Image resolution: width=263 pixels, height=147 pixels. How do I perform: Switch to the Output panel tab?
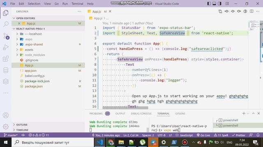pyautogui.click(x=120, y=114)
